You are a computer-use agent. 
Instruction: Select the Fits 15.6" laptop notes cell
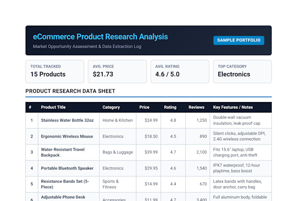point(241,152)
